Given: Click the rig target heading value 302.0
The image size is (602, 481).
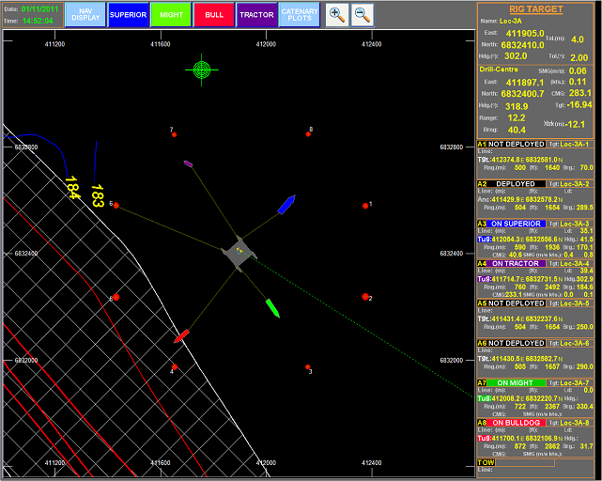Looking at the screenshot, I should coord(516,56).
